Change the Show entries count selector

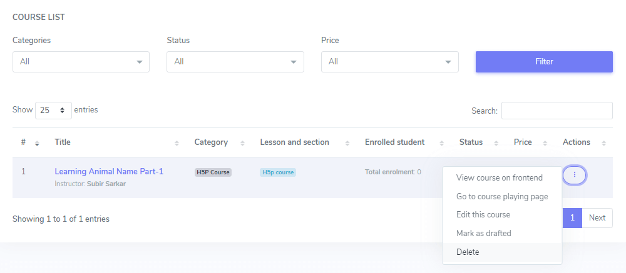point(53,110)
